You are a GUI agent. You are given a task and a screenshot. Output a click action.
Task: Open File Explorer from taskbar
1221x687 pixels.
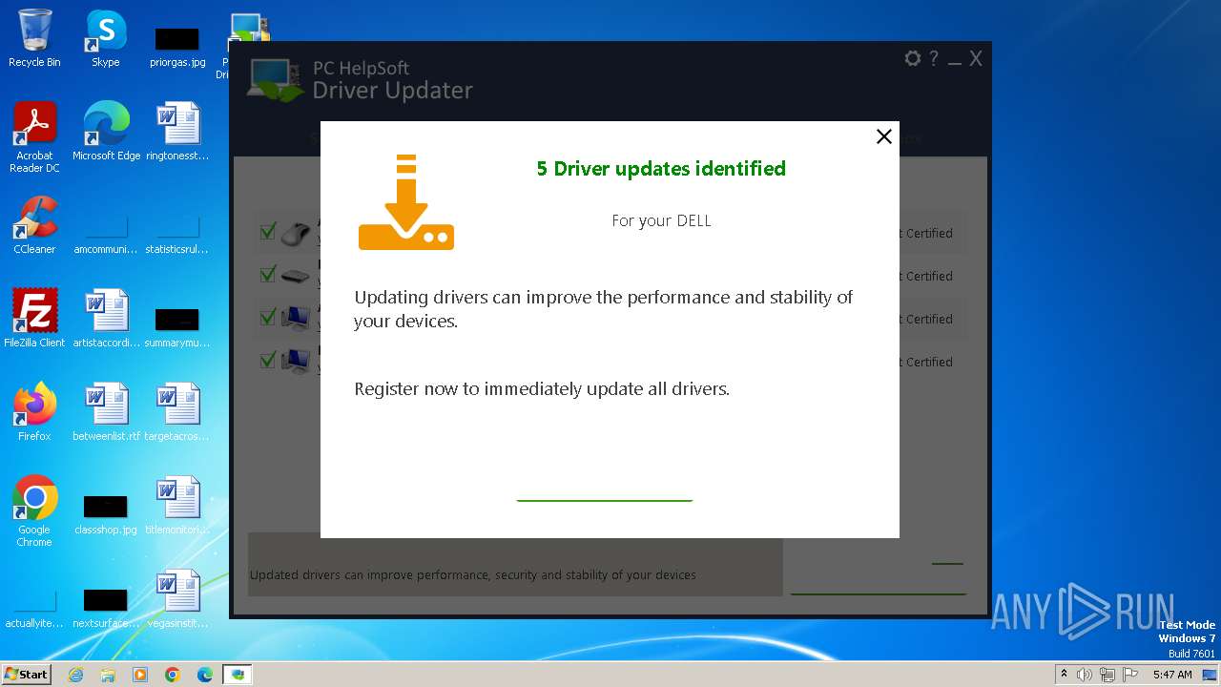click(108, 675)
